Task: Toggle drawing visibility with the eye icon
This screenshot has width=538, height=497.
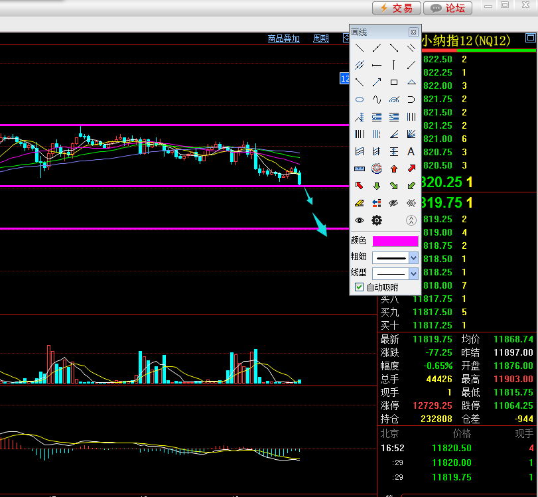Action: [x=360, y=220]
